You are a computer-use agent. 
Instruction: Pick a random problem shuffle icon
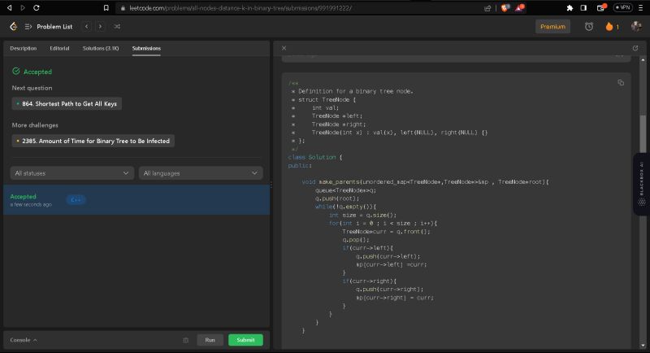coord(117,27)
